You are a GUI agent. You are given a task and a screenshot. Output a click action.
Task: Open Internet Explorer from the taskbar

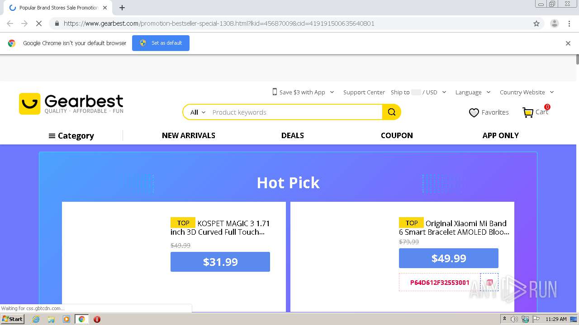coord(36,319)
